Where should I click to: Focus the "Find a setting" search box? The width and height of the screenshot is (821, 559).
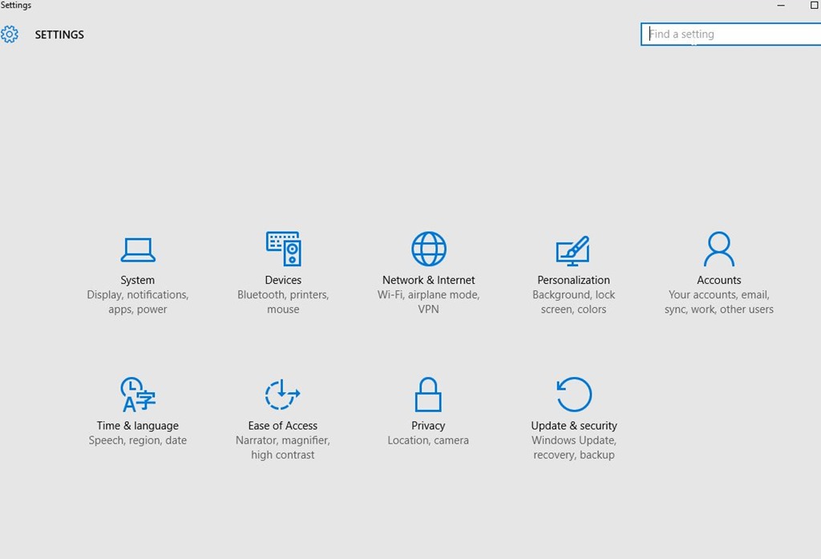[730, 34]
